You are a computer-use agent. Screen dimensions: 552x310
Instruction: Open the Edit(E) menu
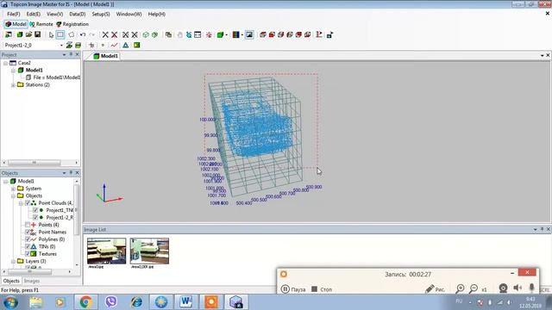[34, 14]
